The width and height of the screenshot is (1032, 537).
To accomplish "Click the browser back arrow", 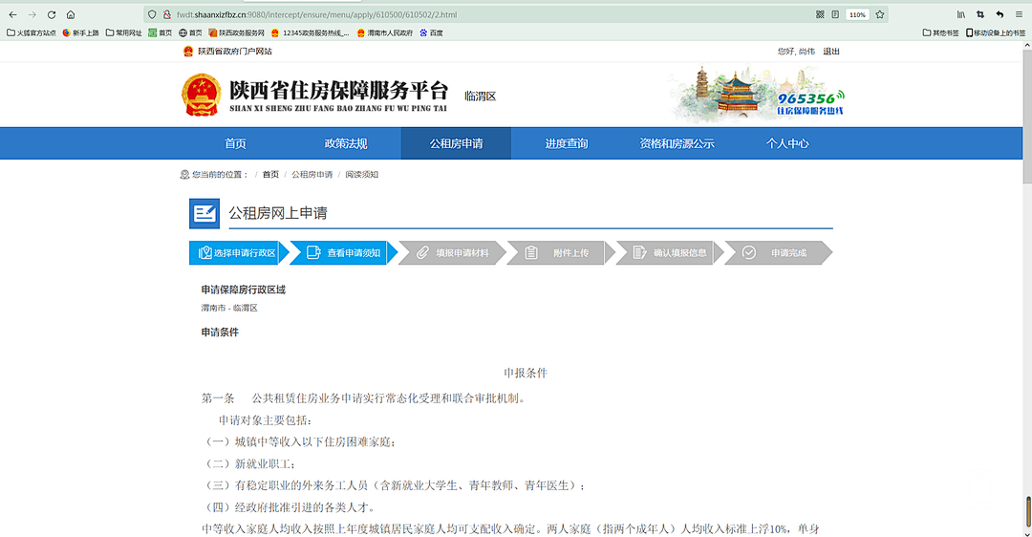I will tap(12, 14).
